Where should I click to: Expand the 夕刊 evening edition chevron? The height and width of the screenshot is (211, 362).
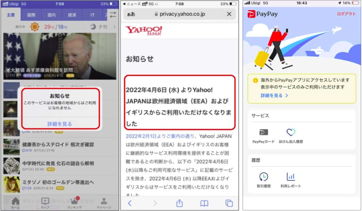(x=114, y=27)
